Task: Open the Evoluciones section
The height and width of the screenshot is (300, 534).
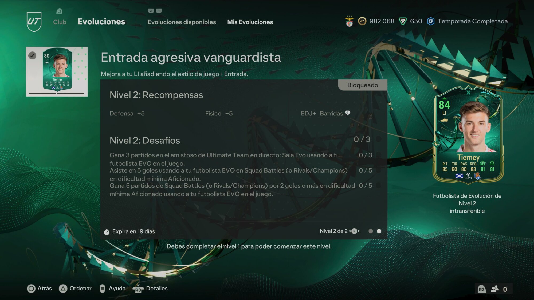Action: click(101, 22)
